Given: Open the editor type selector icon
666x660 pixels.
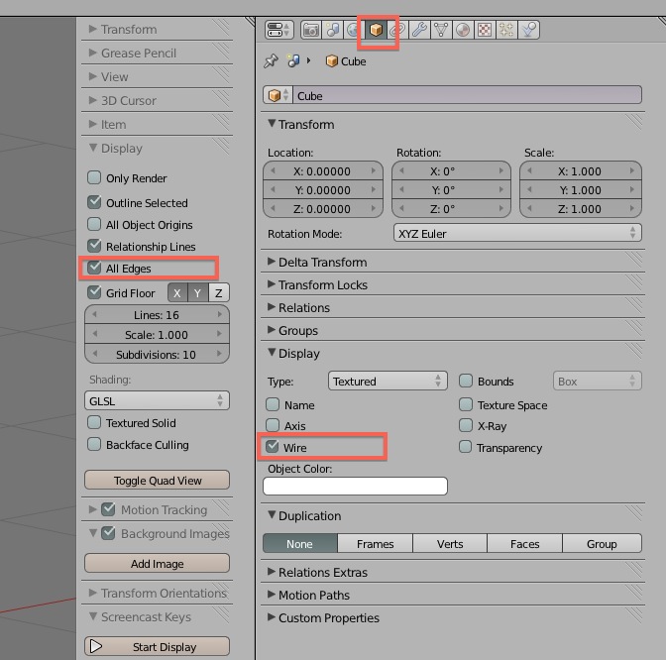Looking at the screenshot, I should pyautogui.click(x=278, y=30).
